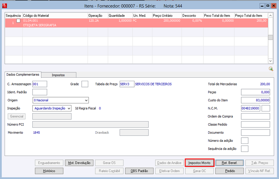Click the Preço Unitário column header
The height and width of the screenshot is (179, 279).
[167, 15]
